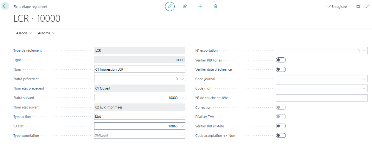372x146 pixels.
Task: Toggle Vérifier RIB lignes switch
Action: pos(281,60)
